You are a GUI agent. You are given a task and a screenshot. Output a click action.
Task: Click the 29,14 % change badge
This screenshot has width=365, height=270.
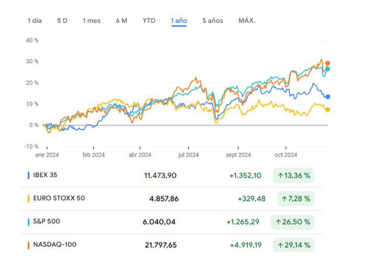click(x=293, y=245)
